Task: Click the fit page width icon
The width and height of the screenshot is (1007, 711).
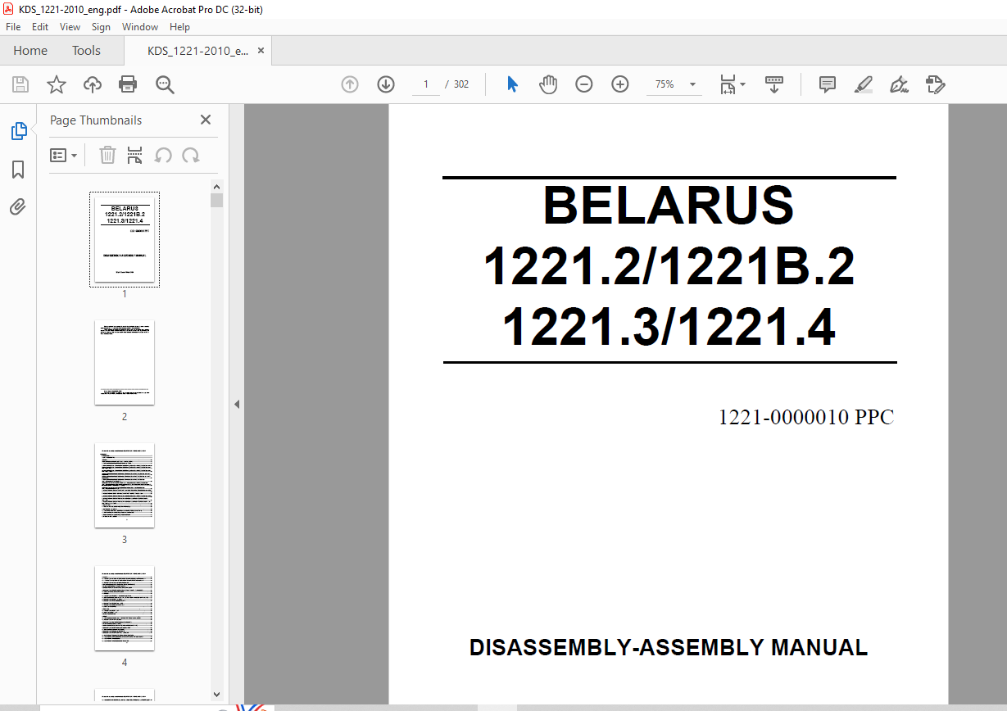Action: tap(728, 84)
